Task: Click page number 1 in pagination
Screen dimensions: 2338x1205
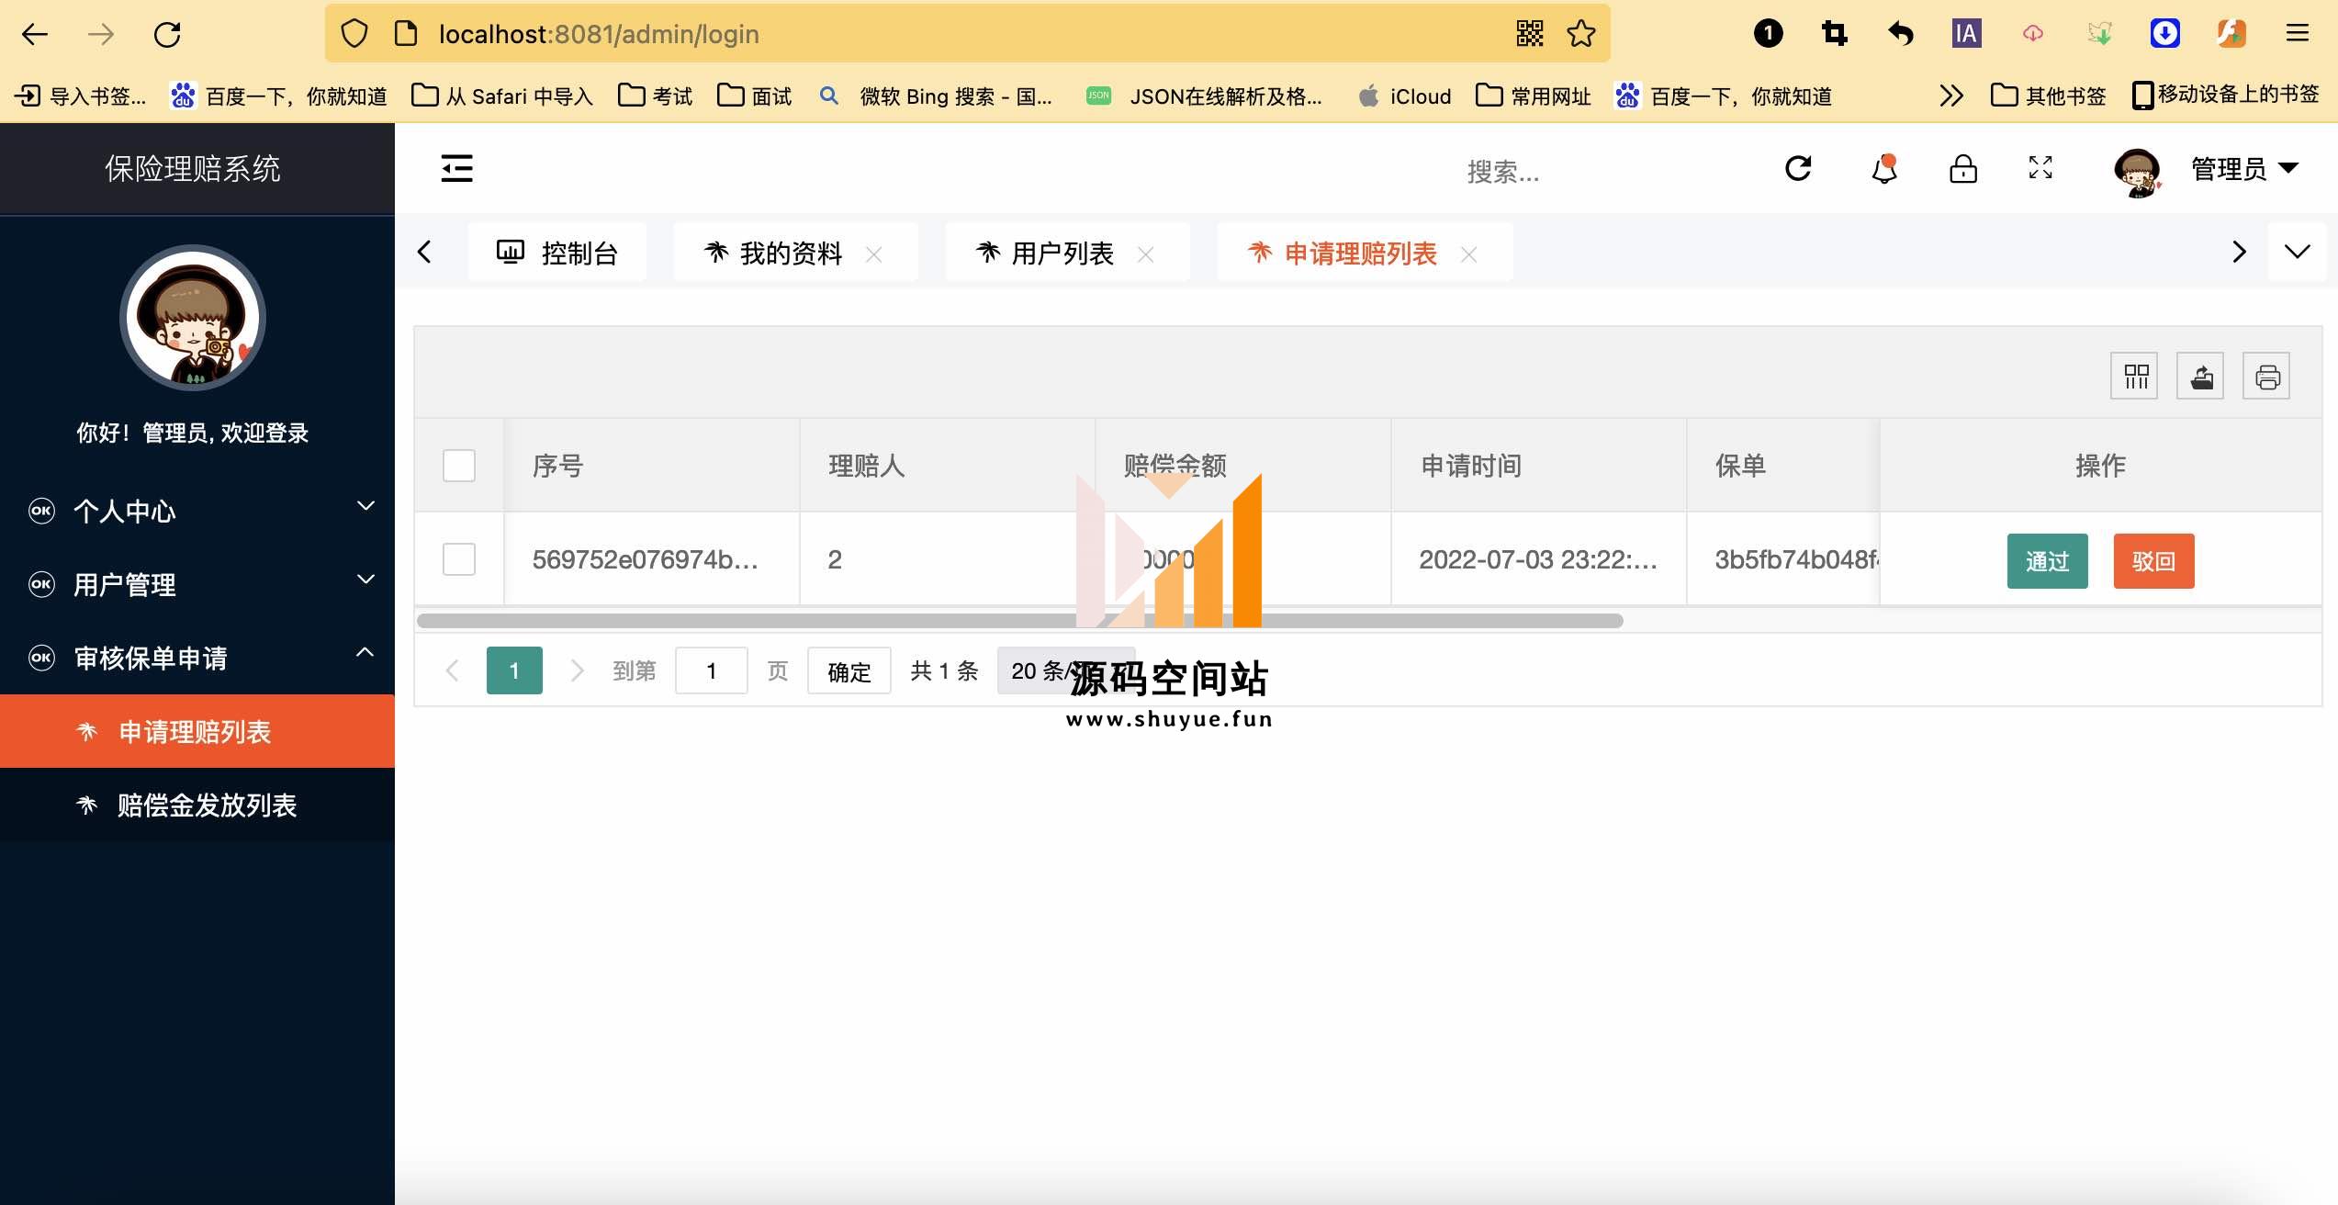Action: click(514, 670)
